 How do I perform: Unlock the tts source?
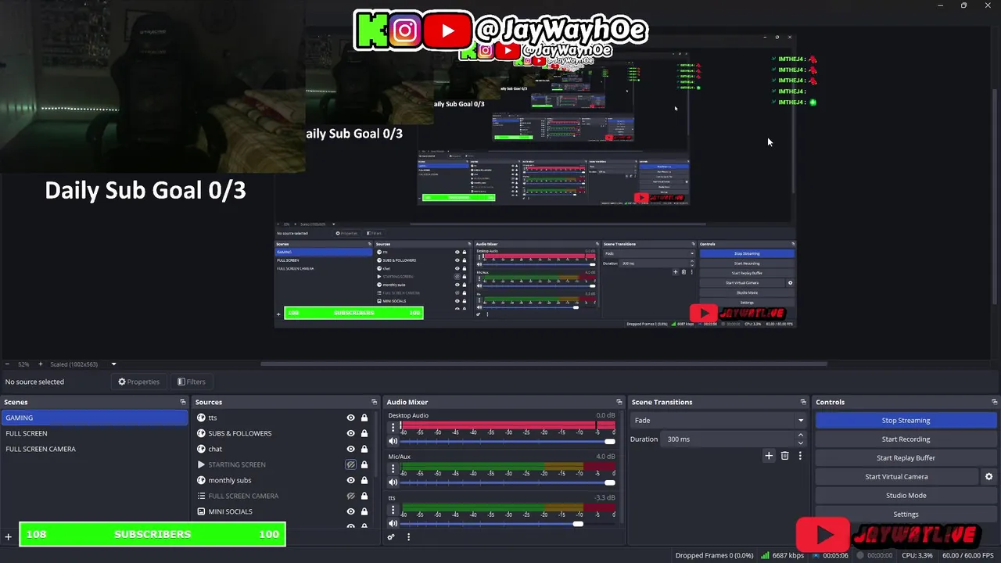(364, 418)
